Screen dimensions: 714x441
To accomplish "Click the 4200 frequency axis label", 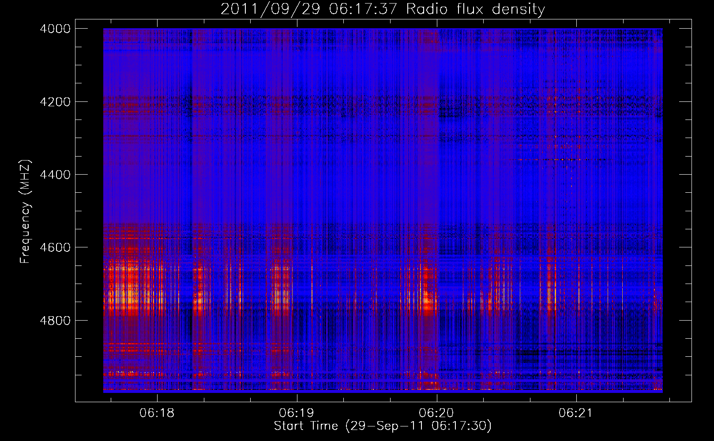I will [55, 102].
